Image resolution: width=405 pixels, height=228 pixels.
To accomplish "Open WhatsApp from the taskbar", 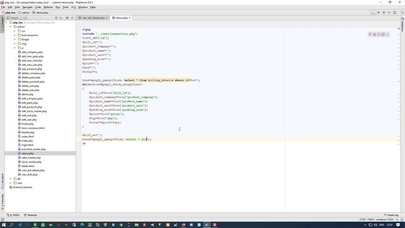I will point(43,225).
